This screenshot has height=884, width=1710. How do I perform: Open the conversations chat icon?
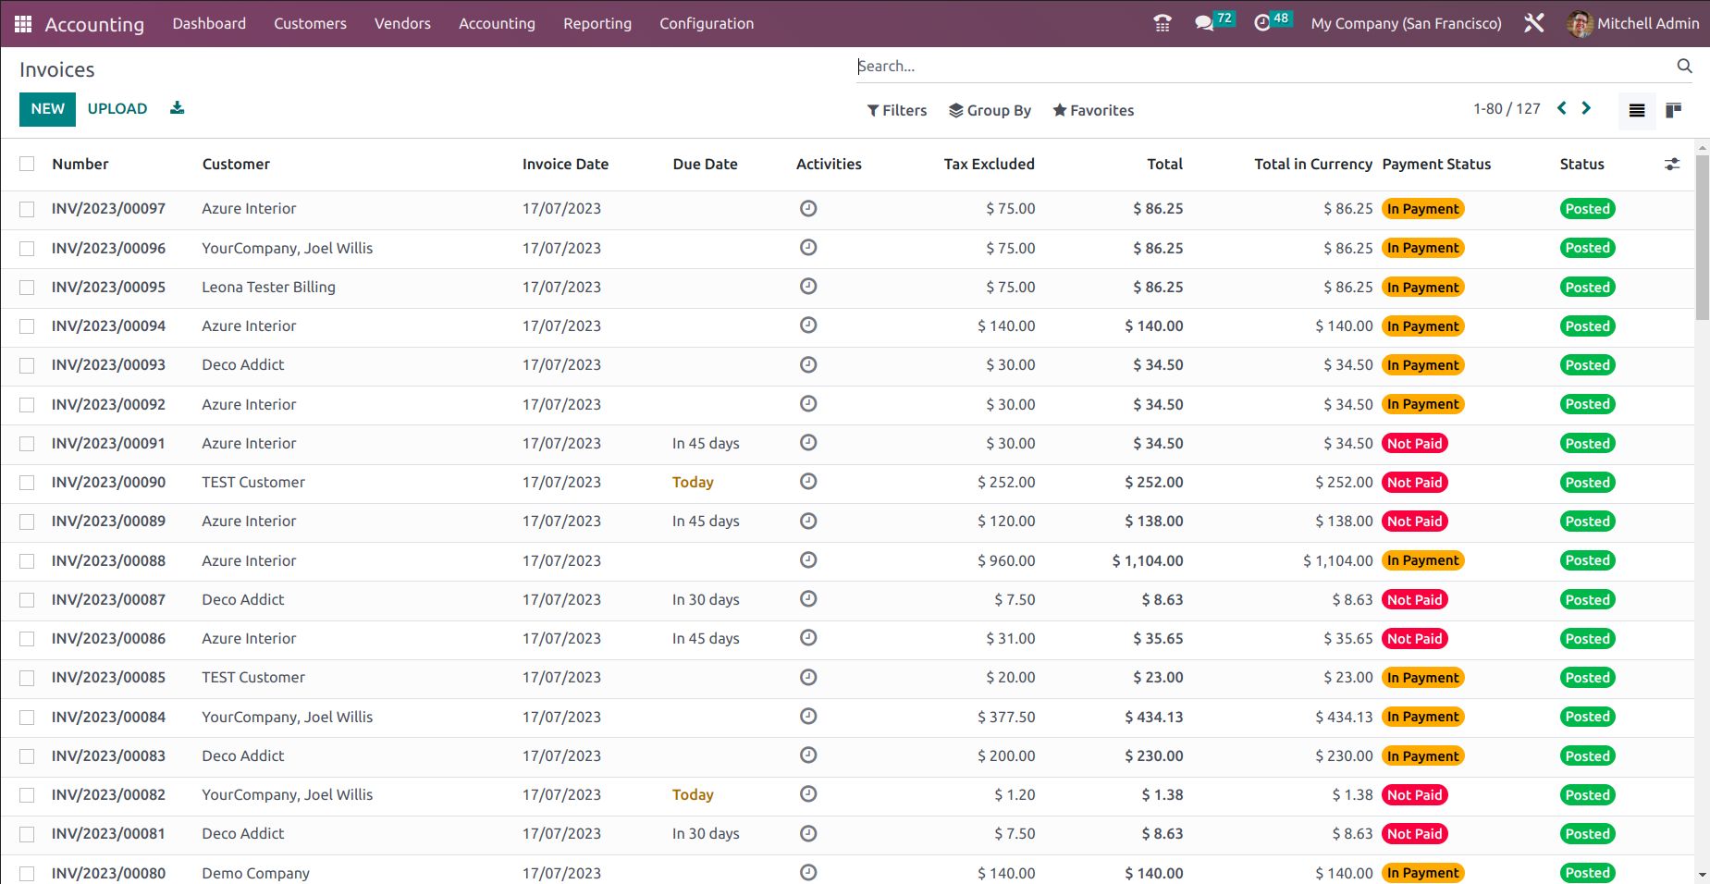tap(1204, 23)
